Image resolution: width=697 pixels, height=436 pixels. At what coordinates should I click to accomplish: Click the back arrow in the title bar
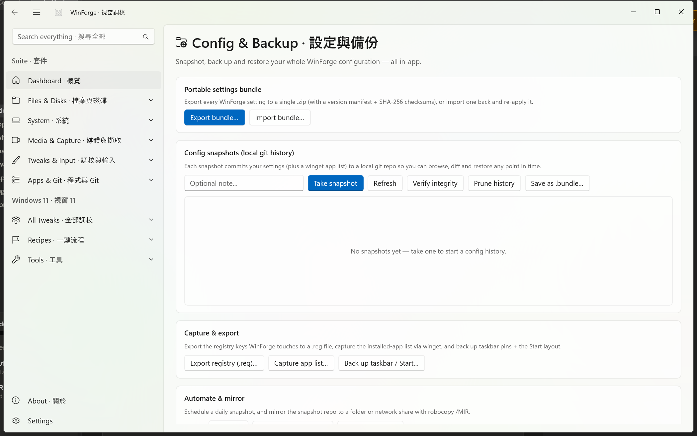pos(14,12)
